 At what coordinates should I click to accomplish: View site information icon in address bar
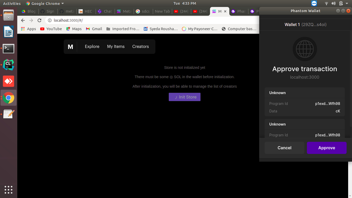50,20
